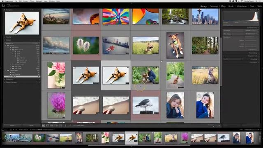Image resolution: width=263 pixels, height=148 pixels.
Task: Expand the Navigator panel triangle
Action: [x=5, y=10]
